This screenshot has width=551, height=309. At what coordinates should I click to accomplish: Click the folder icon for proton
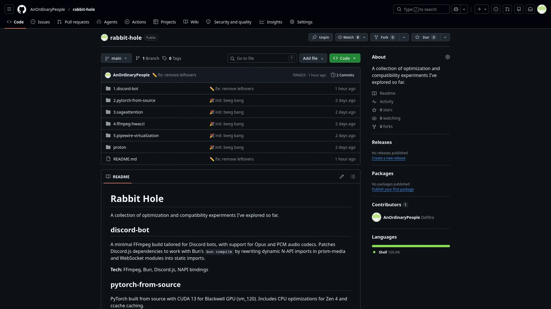(x=108, y=147)
